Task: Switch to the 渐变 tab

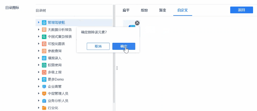Action: coord(162,10)
